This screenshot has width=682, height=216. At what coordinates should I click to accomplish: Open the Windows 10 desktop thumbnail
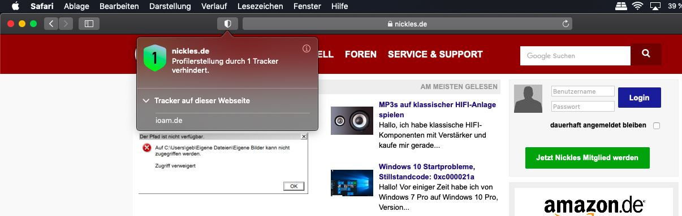352,183
